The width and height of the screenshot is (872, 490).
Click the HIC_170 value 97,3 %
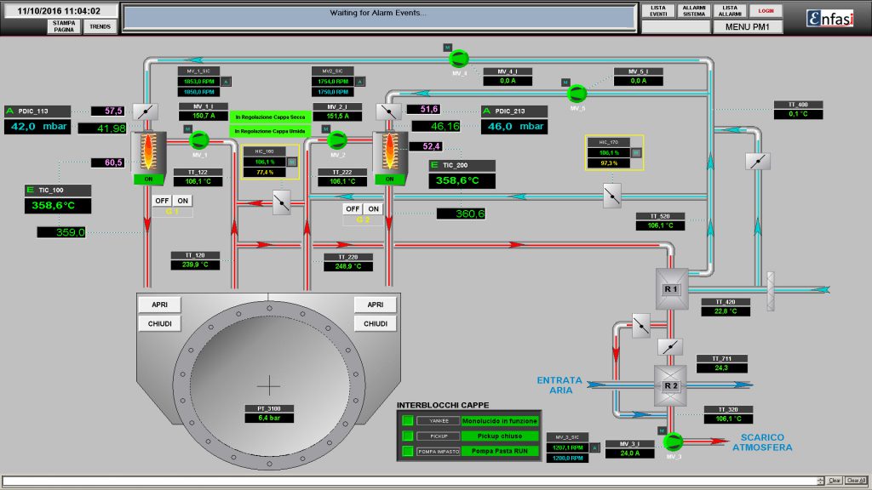tap(609, 162)
